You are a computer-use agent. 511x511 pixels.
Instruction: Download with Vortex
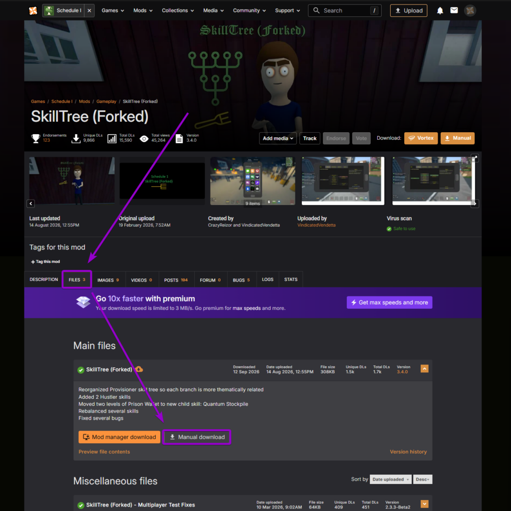[x=421, y=138]
